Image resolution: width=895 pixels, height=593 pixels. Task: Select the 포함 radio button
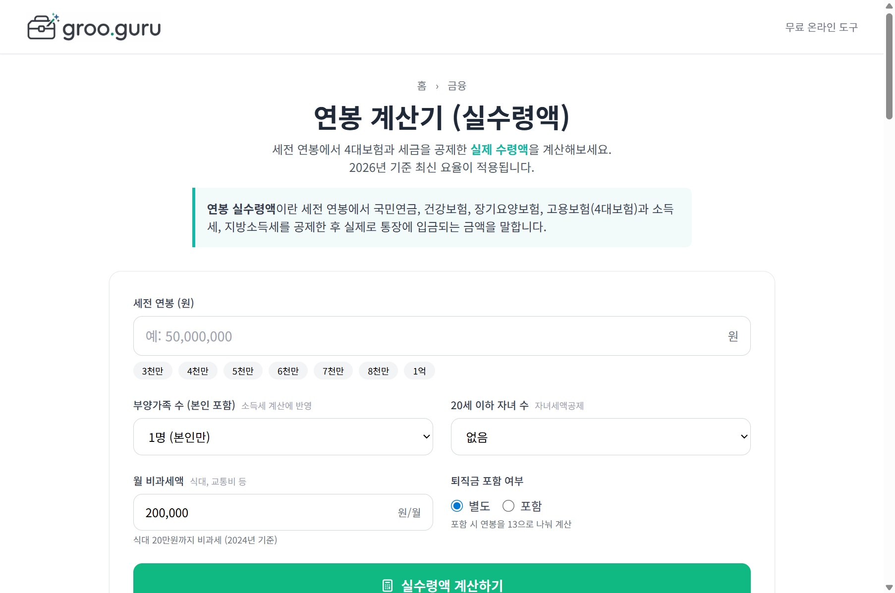(508, 506)
